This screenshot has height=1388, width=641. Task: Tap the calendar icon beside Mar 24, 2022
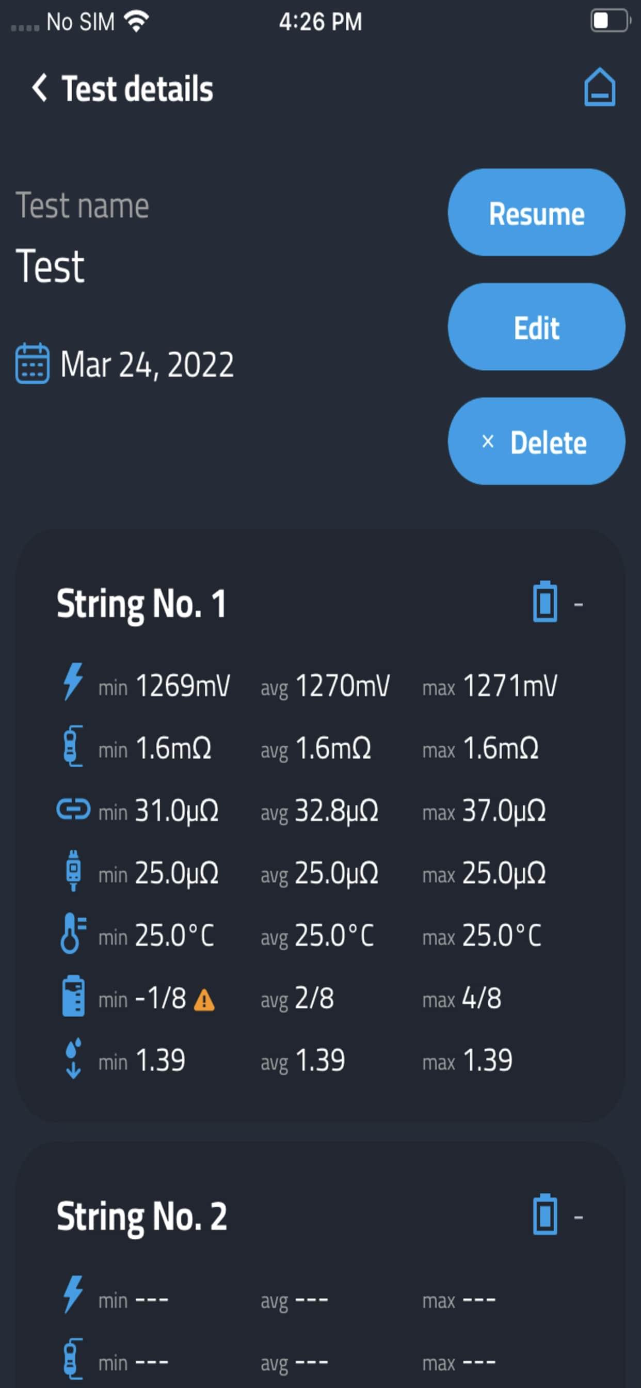click(33, 364)
